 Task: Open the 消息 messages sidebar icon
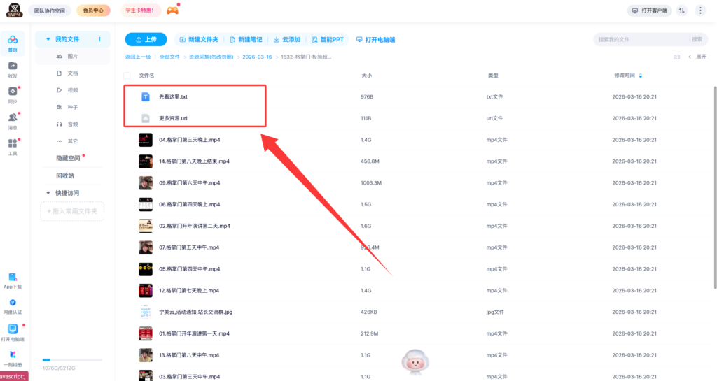pos(13,117)
